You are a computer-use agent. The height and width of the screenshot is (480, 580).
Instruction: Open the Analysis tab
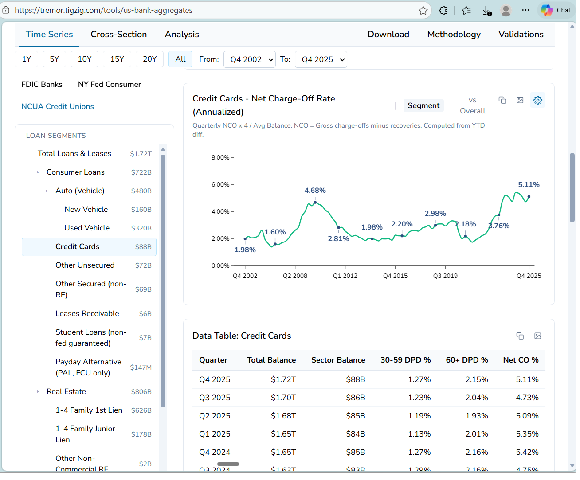tap(182, 34)
